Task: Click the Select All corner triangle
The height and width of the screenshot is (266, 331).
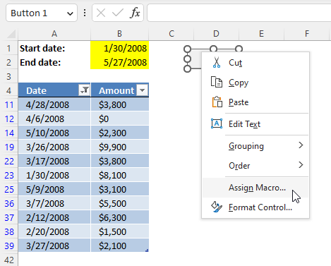Action: click(11, 34)
